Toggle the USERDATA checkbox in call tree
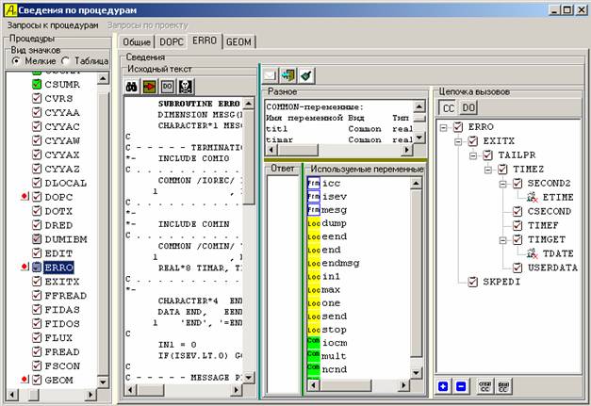Screen dimensions: 591x406 point(517,268)
